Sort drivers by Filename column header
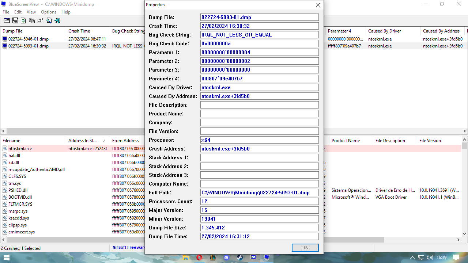 coord(33,141)
